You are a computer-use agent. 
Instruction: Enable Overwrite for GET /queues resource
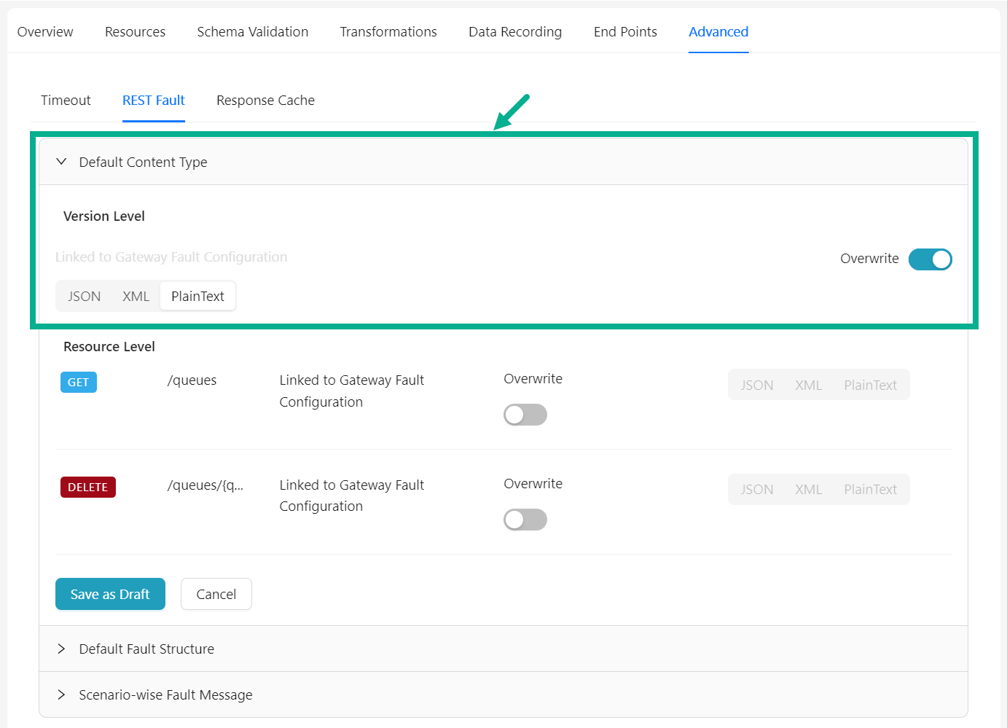525,415
